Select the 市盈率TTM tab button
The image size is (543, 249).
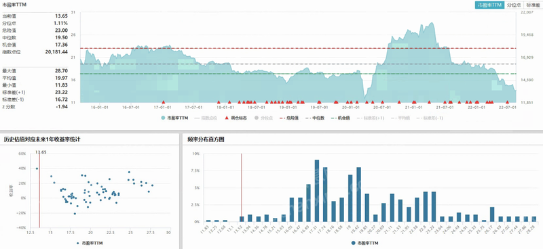coord(489,5)
